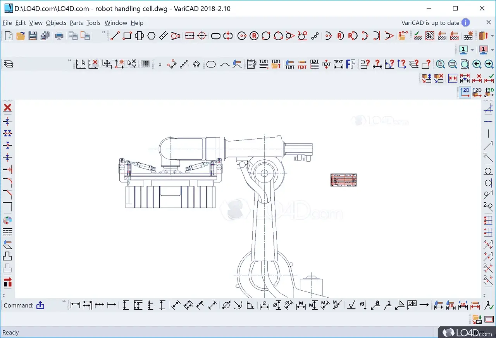Select the circle by radius R tool

click(x=254, y=36)
